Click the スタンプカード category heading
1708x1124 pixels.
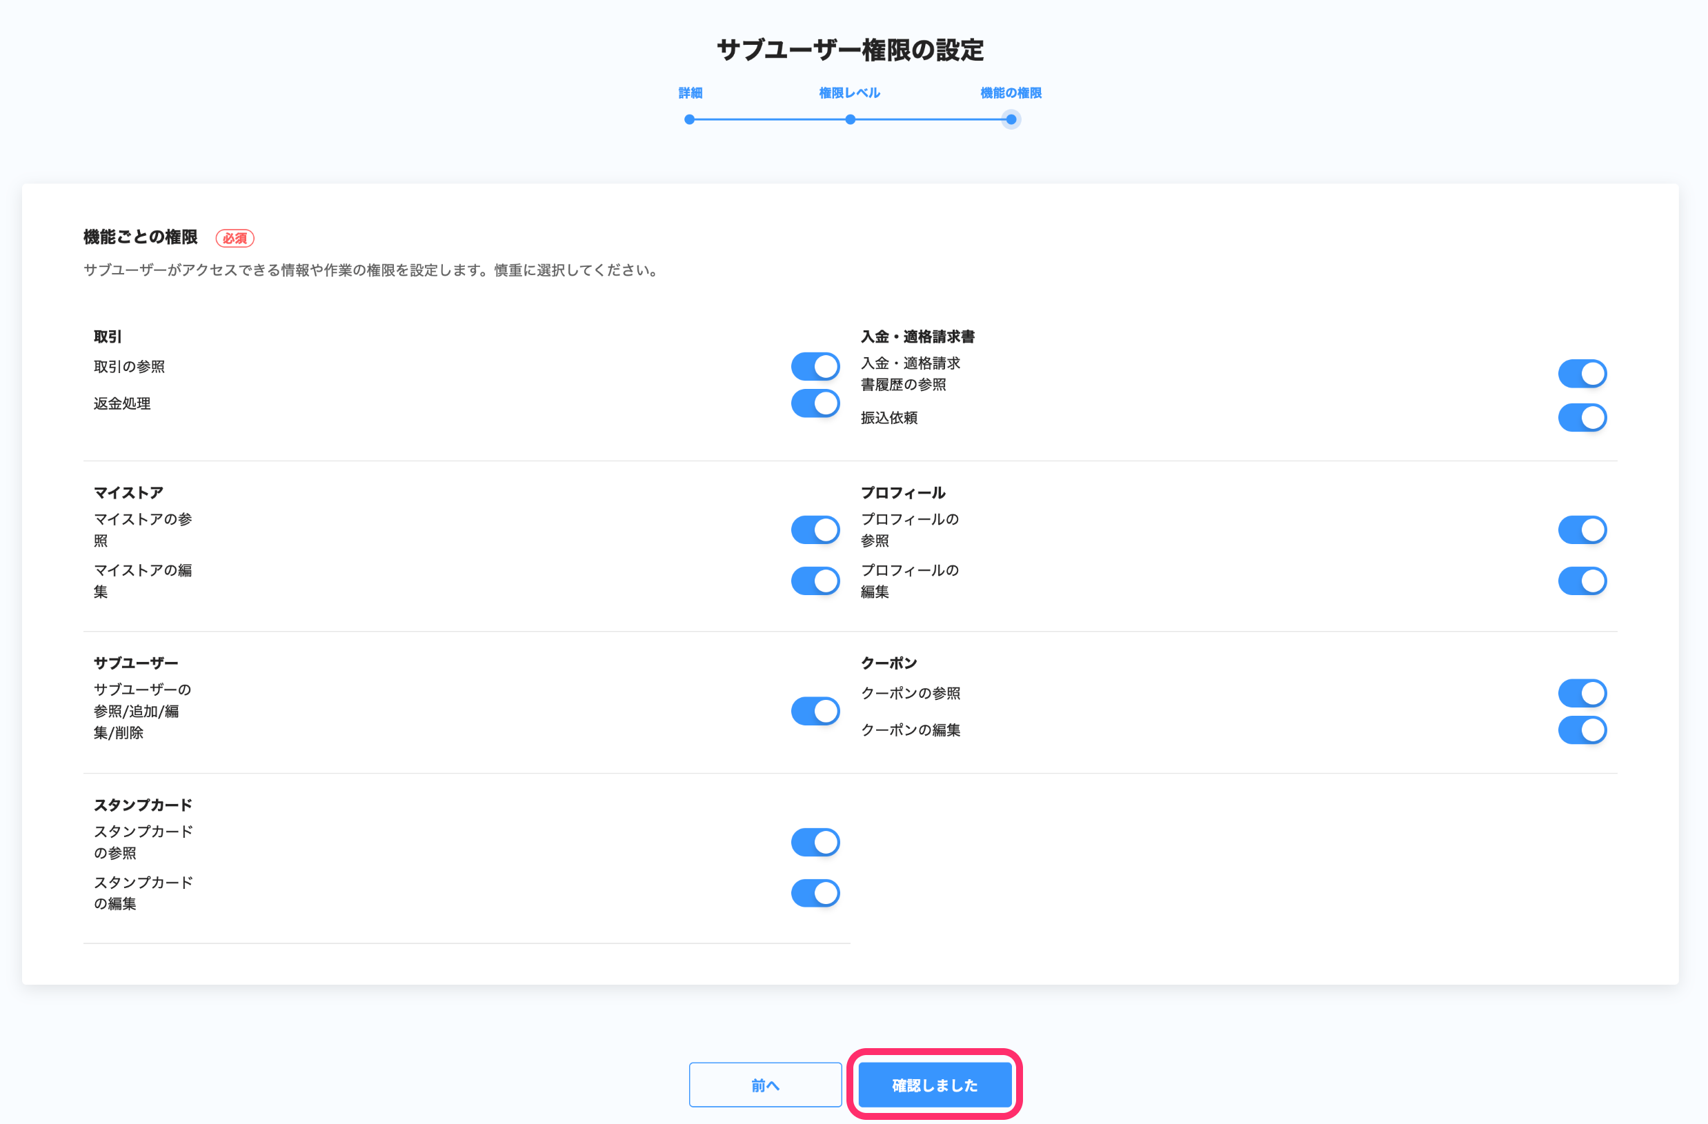tap(143, 805)
